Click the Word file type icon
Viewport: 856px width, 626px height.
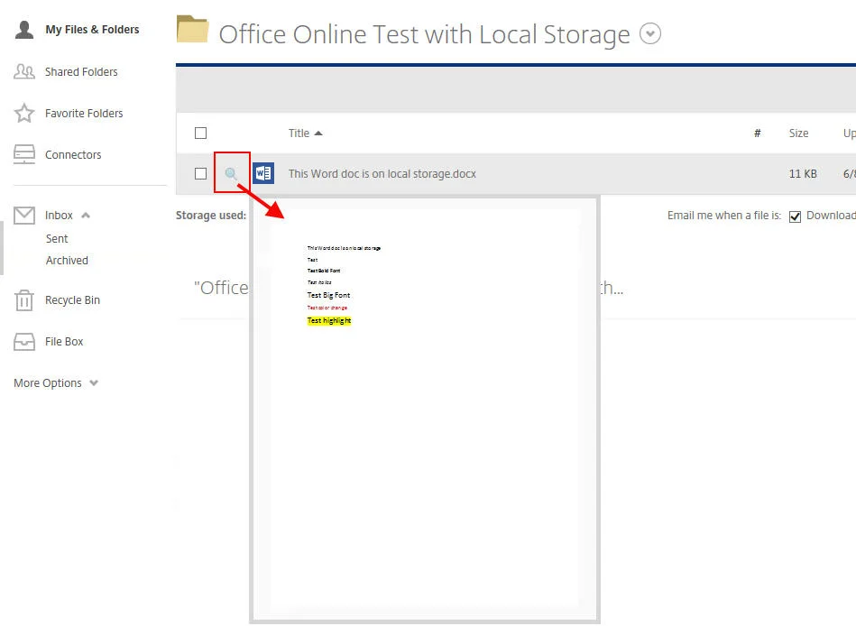pos(263,173)
